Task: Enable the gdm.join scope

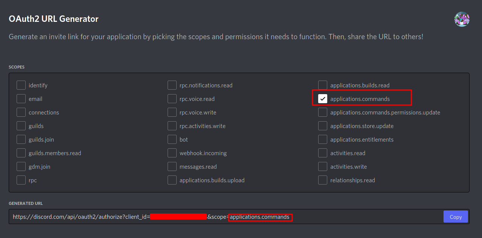Action: 21,166
